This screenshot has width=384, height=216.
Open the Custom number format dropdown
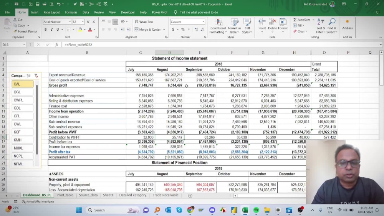tap(203, 22)
